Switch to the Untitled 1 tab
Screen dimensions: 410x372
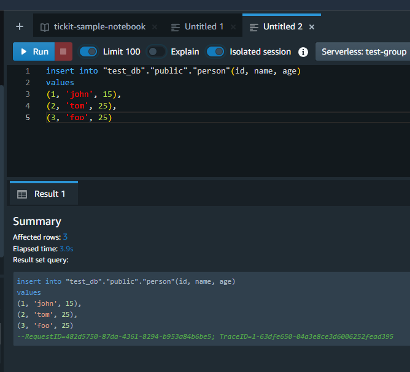tap(204, 27)
